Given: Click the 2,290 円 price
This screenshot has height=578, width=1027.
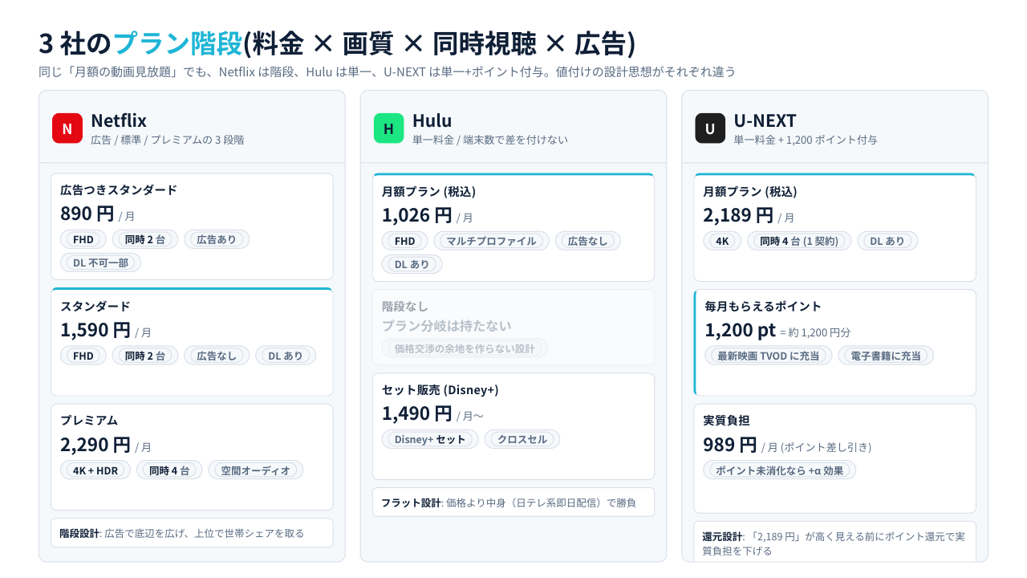Looking at the screenshot, I should pyautogui.click(x=95, y=444).
